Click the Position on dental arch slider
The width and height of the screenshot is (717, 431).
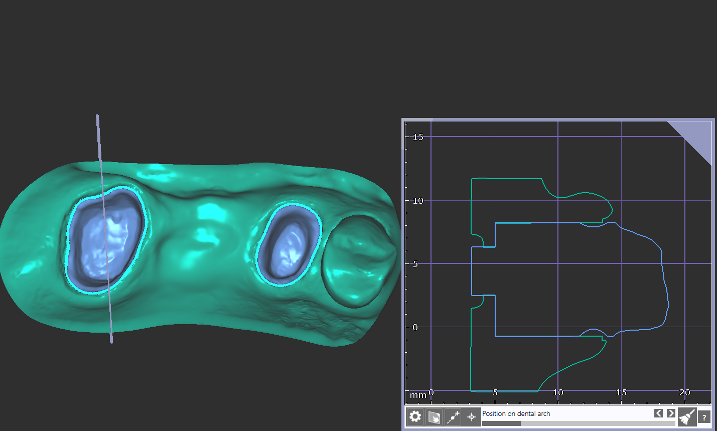tap(579, 423)
